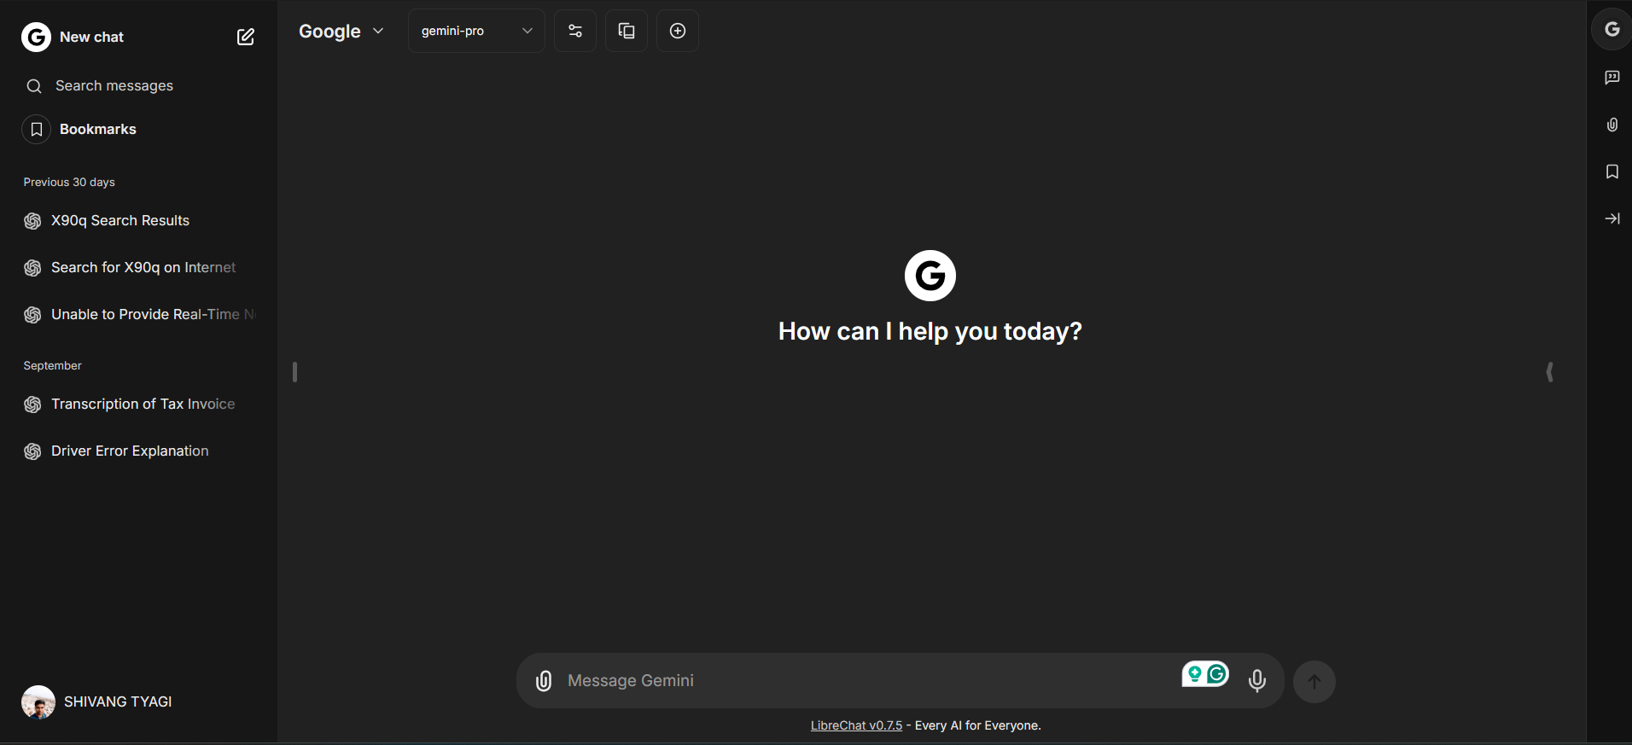
Task: Click the 'September' section heading
Action: [53, 365]
